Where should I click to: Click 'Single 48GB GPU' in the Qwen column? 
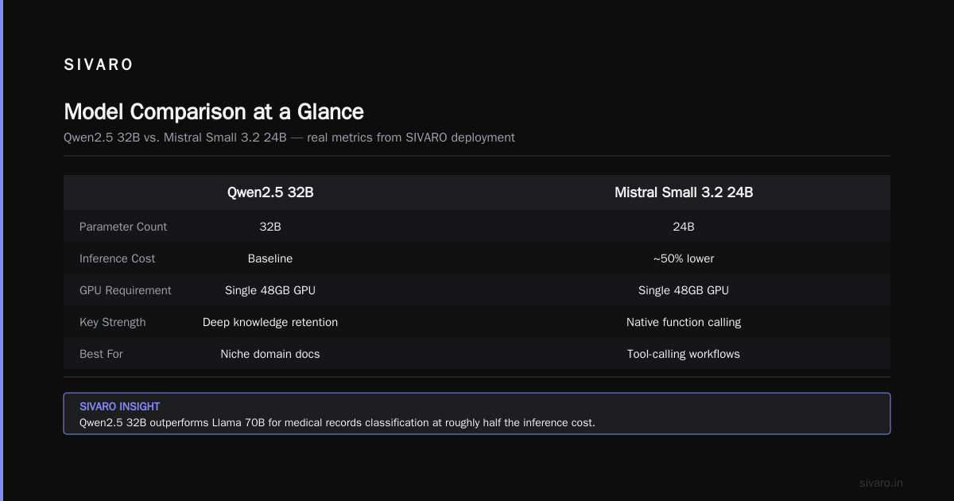tap(270, 290)
